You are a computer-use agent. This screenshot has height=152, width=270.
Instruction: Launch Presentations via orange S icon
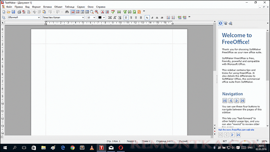(x=139, y=12)
